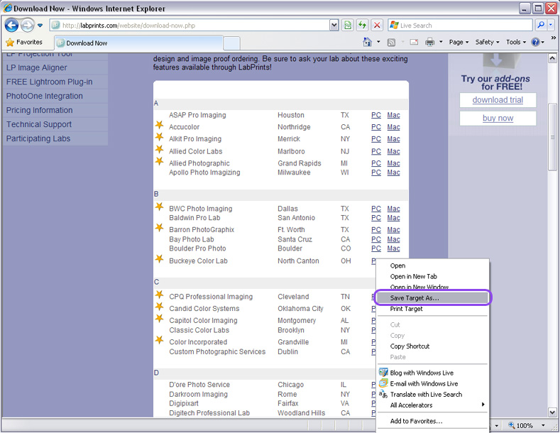The image size is (560, 433).
Task: Open Pricing Information sidebar link
Action: point(39,110)
